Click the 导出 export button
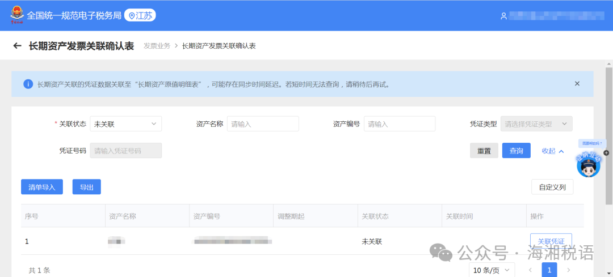613x277 pixels. 86,187
